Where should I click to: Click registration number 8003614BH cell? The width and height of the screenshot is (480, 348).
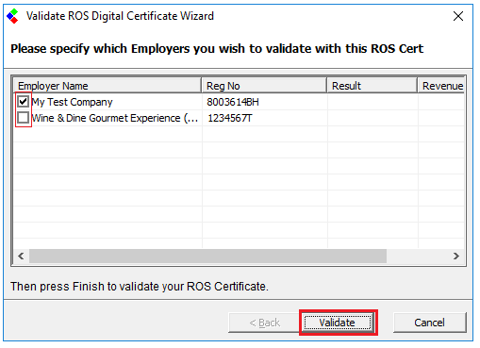pyautogui.click(x=233, y=102)
